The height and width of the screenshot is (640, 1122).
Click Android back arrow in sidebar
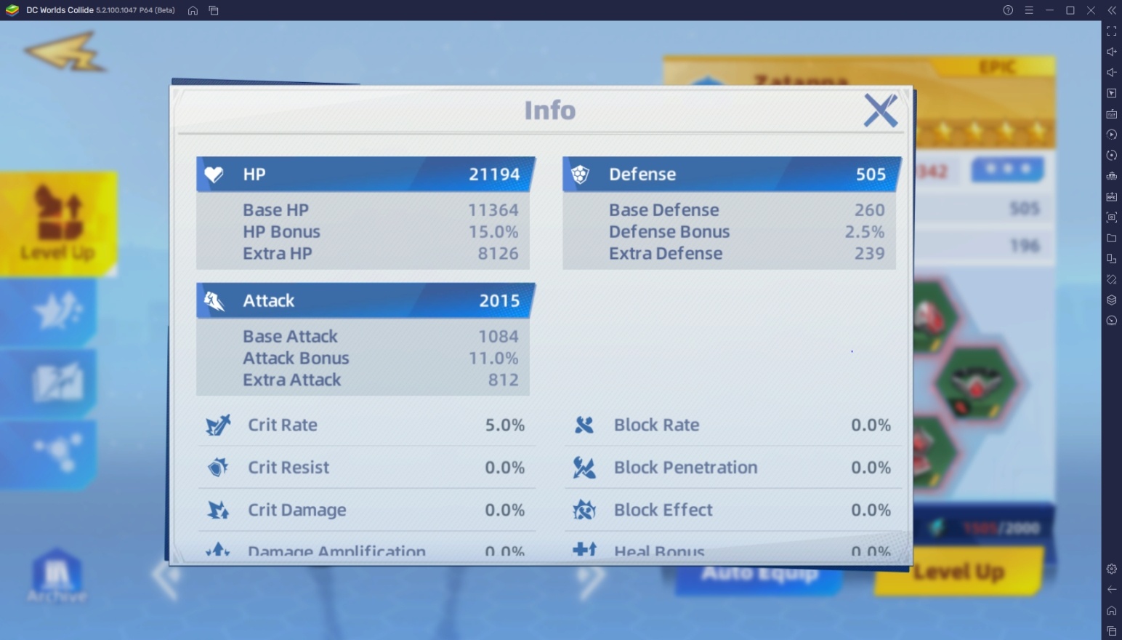pos(1112,589)
